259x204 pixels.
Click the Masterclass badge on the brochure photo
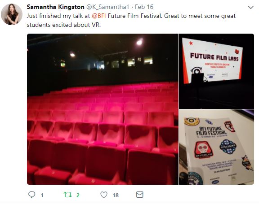coord(203,150)
